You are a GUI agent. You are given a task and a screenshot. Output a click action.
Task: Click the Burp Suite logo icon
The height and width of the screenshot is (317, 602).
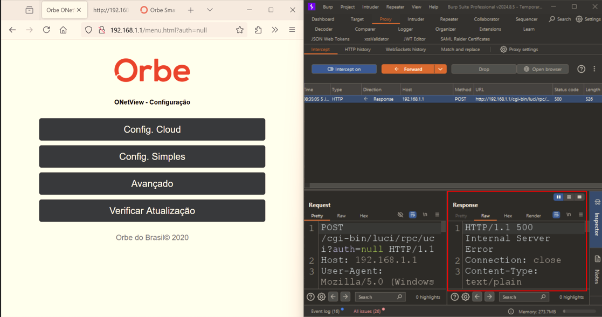(x=312, y=6)
